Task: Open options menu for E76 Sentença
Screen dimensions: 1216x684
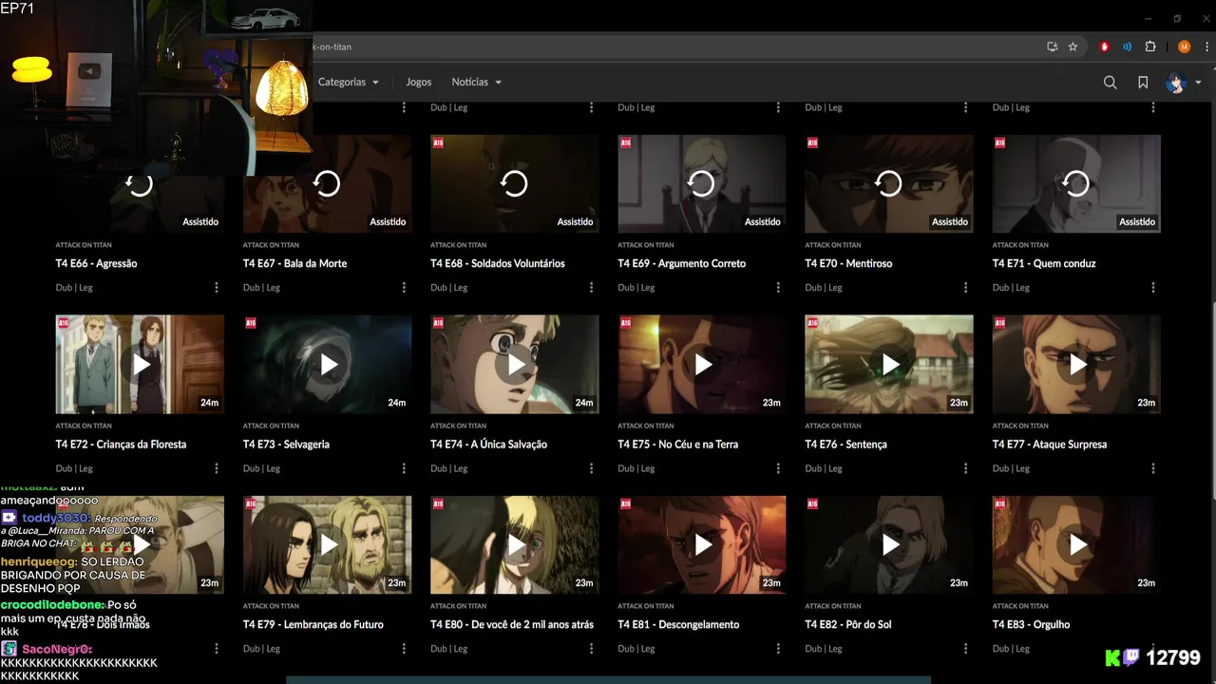Action: coord(965,468)
